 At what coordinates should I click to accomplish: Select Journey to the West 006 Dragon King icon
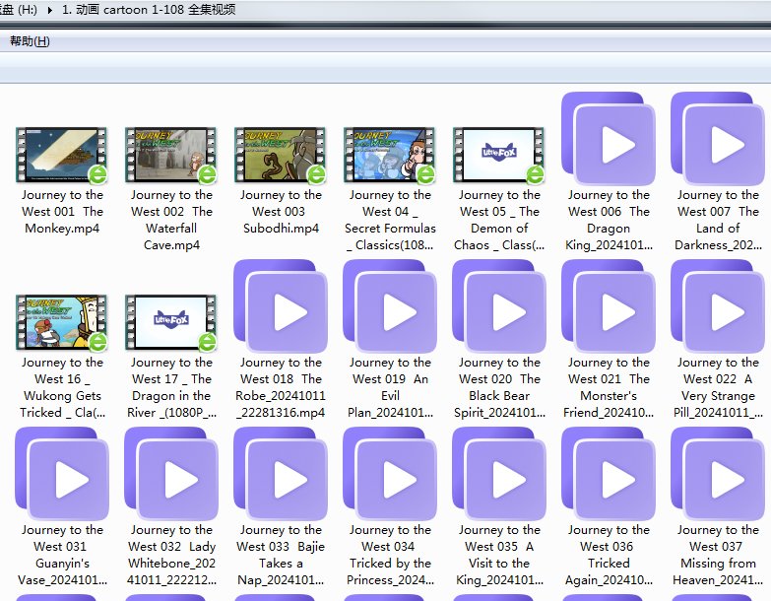[x=609, y=139]
